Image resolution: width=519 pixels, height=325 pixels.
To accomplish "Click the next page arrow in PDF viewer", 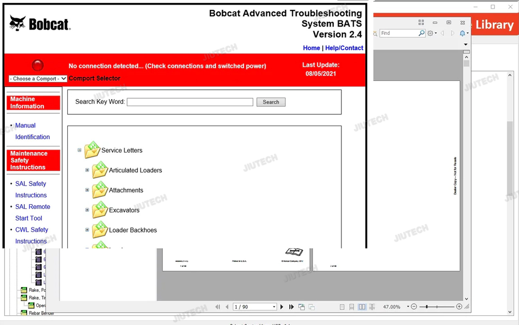I will coord(282,307).
